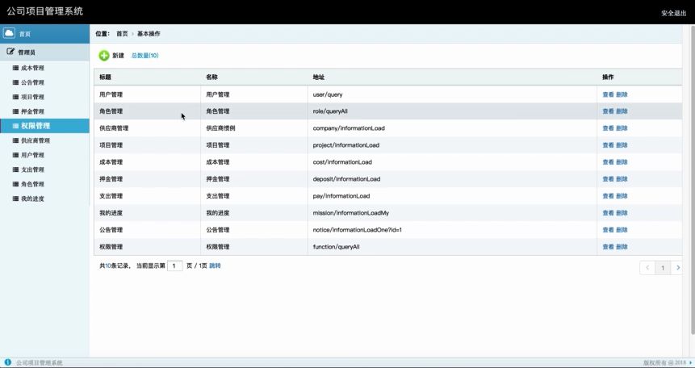This screenshot has height=368, width=695.
Task: Click list icon beside 权限管理 in sidebar
Action: click(15, 126)
